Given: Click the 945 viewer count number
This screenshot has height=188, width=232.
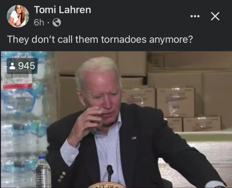Looking at the screenshot, I should 26,66.
